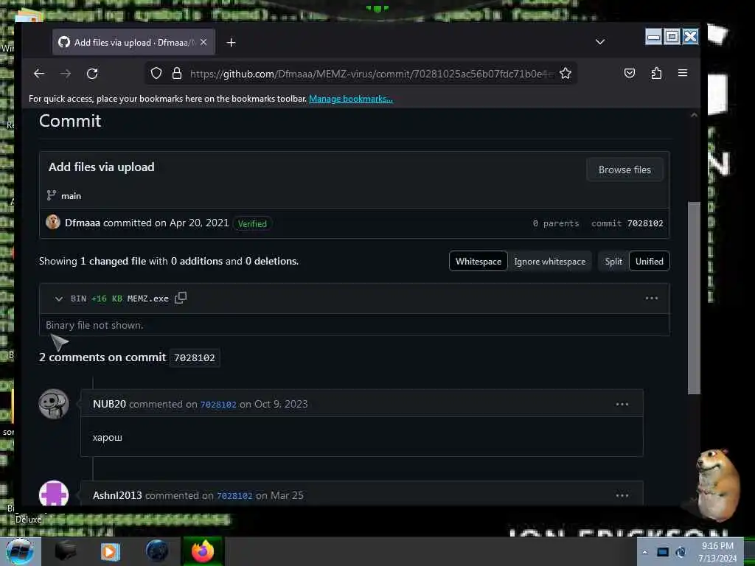This screenshot has width=755, height=566.
Task: Open the media player taskbar icon
Action: point(111,551)
